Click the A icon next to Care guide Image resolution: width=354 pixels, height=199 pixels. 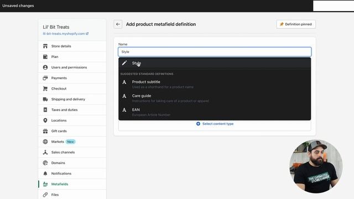[x=124, y=96]
